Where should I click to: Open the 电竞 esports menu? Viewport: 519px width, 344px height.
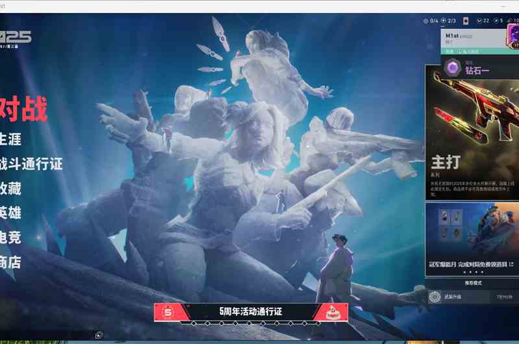click(10, 237)
